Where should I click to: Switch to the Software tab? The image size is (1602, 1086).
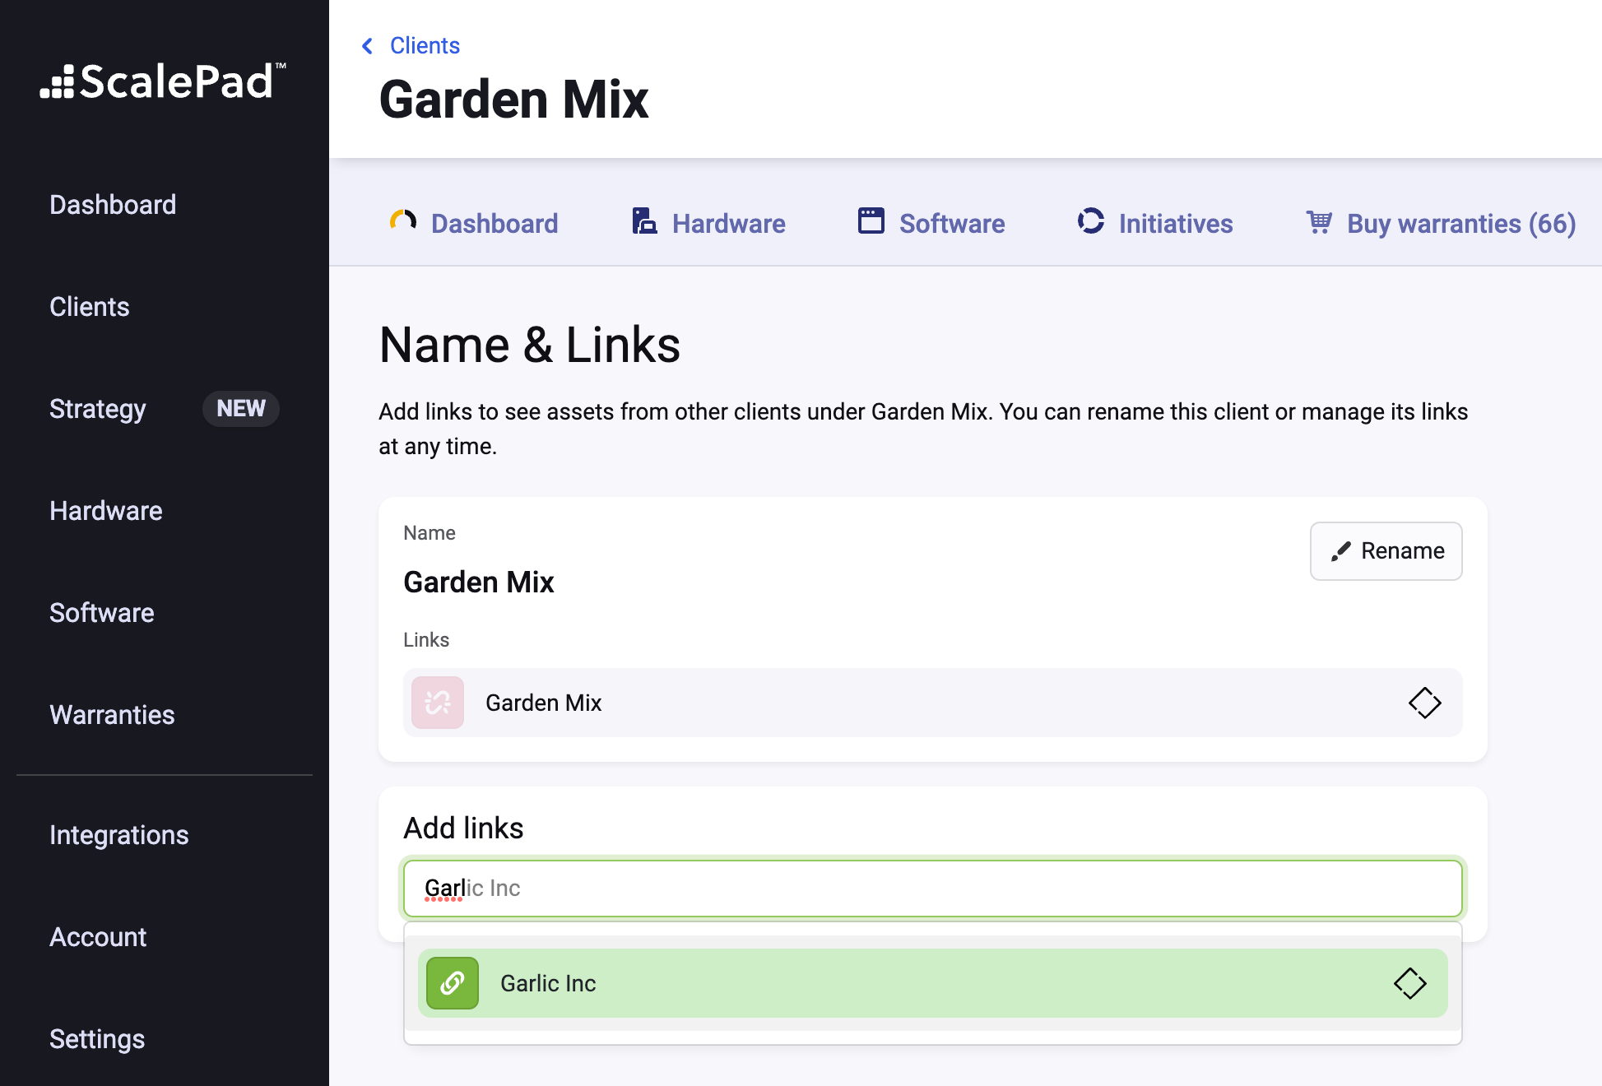coord(931,223)
